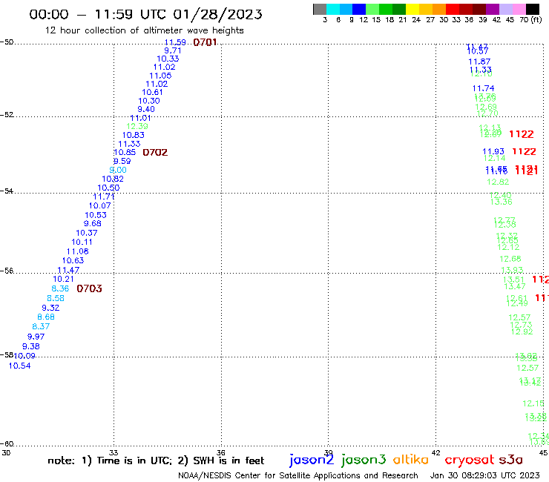549x482 pixels.
Task: Click the longitude axis label '36'
Action: pos(221,452)
